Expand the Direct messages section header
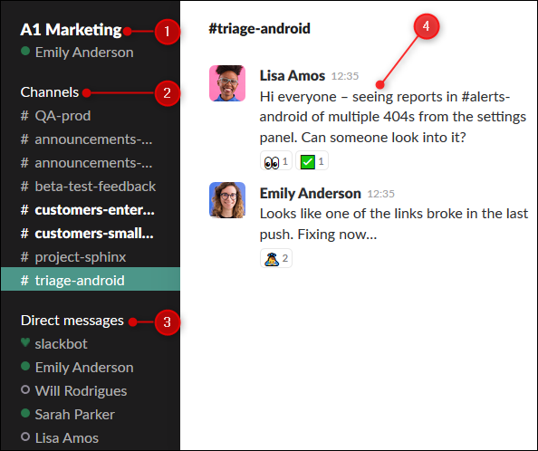Viewport: 538px width, 451px height. tap(72, 321)
